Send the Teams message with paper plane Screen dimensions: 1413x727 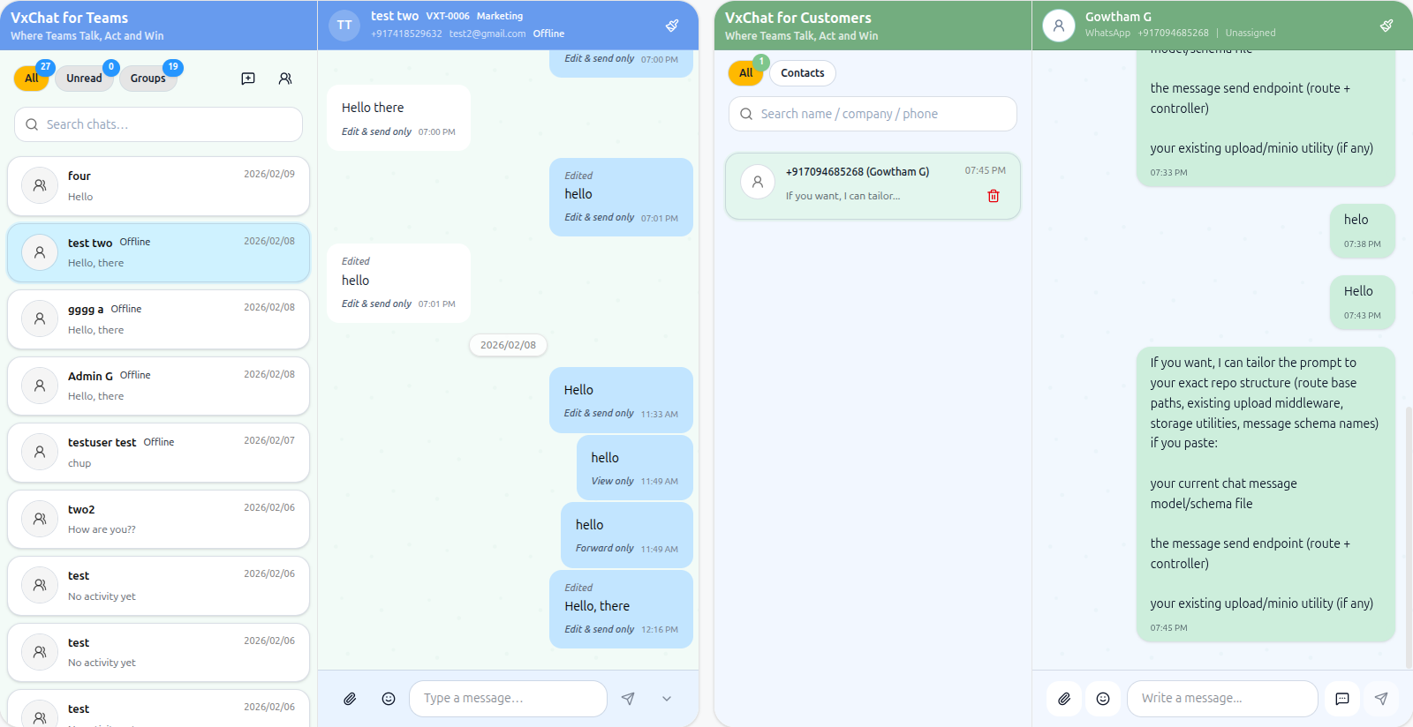[x=628, y=699]
